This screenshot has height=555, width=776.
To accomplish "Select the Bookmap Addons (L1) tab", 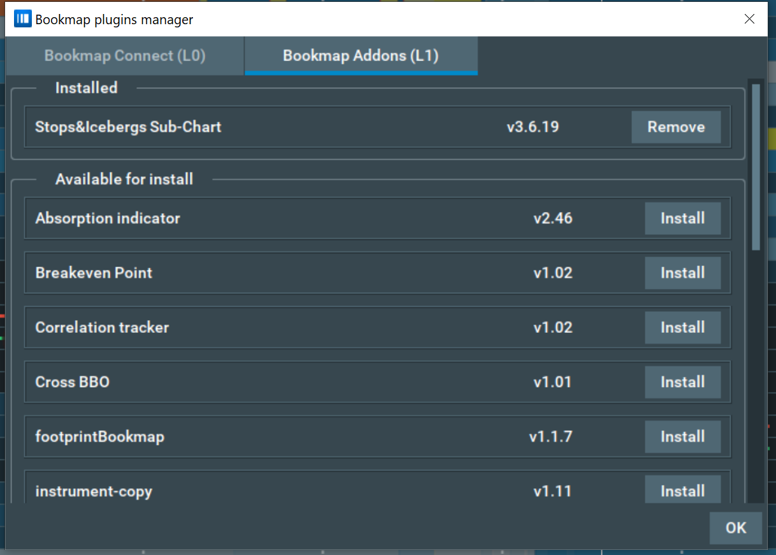I will pos(361,55).
